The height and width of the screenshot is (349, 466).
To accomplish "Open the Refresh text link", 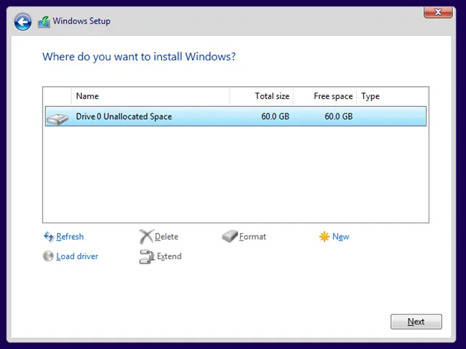I will pyautogui.click(x=70, y=237).
